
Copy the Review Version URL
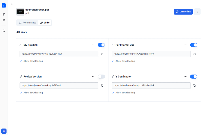[102, 86]
